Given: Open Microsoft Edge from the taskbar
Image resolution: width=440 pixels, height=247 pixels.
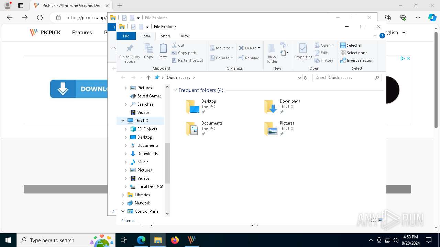Looking at the screenshot, I should [x=141, y=240].
